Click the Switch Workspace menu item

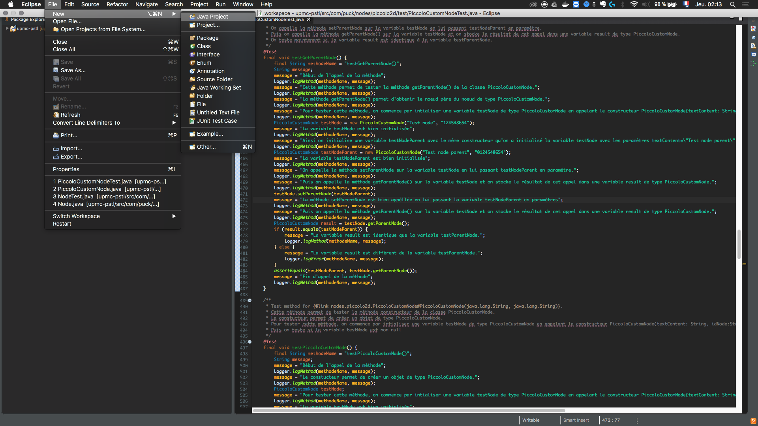coord(77,216)
